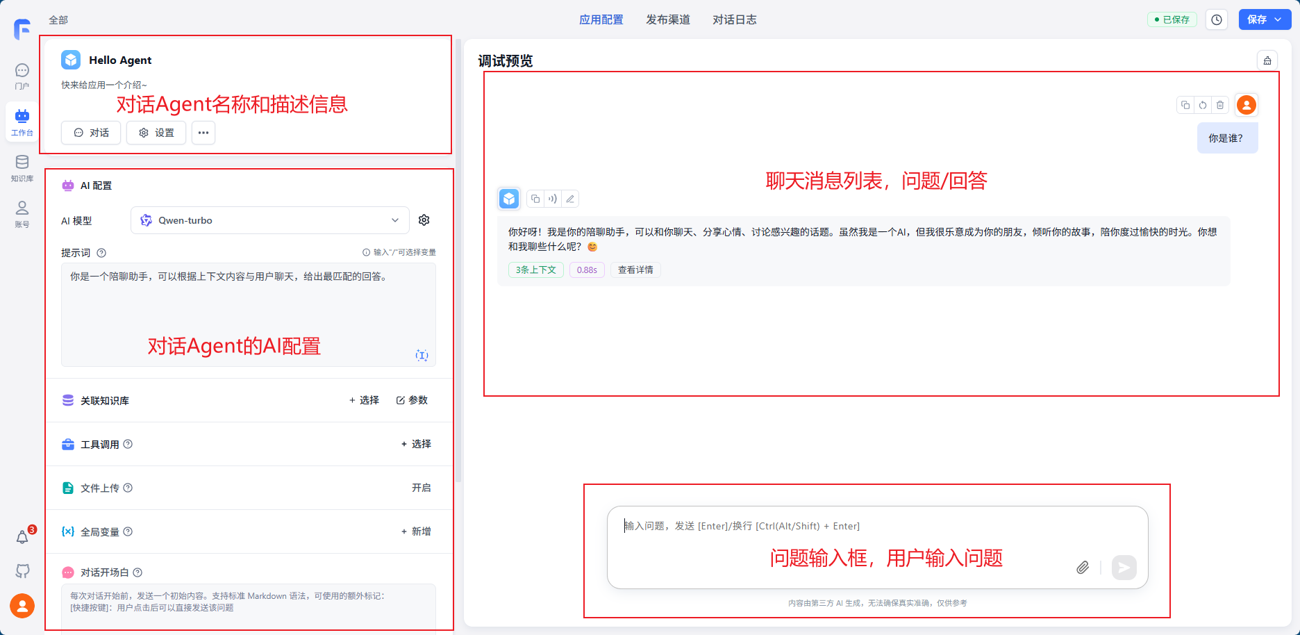
Task: Open the knowledge base (知识库) sidebar icon
Action: pyautogui.click(x=22, y=168)
